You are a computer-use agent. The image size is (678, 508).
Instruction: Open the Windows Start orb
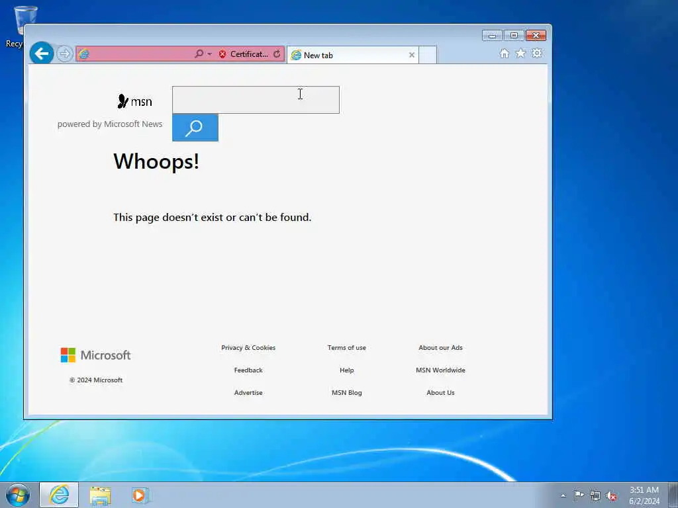18,495
